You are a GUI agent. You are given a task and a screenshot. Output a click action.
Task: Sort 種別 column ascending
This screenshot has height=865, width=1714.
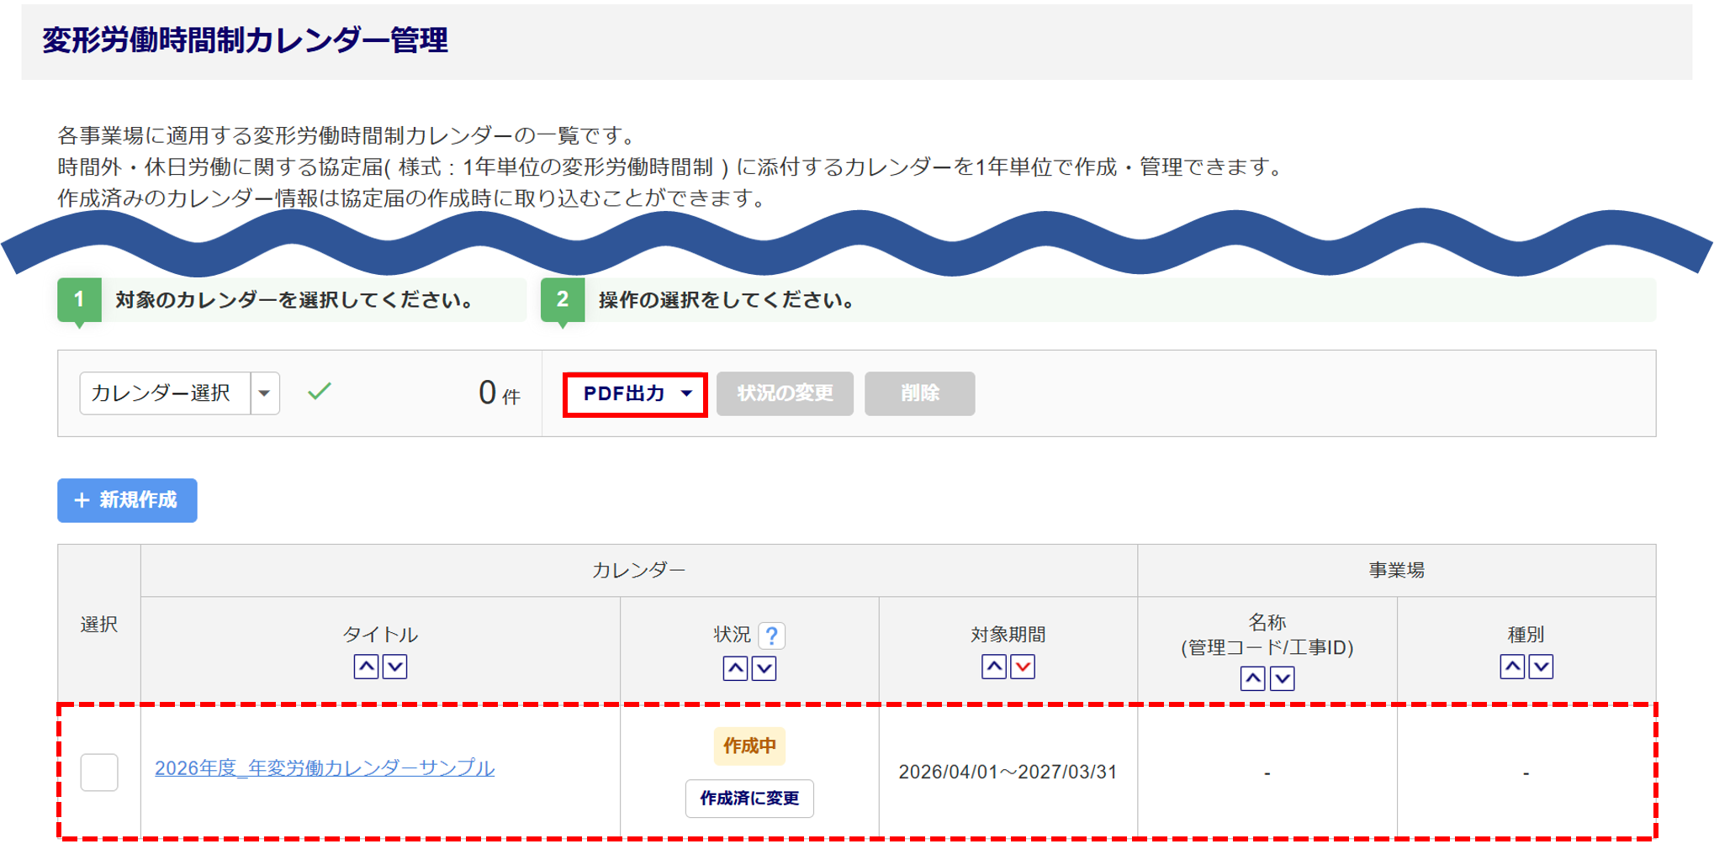pos(1512,667)
